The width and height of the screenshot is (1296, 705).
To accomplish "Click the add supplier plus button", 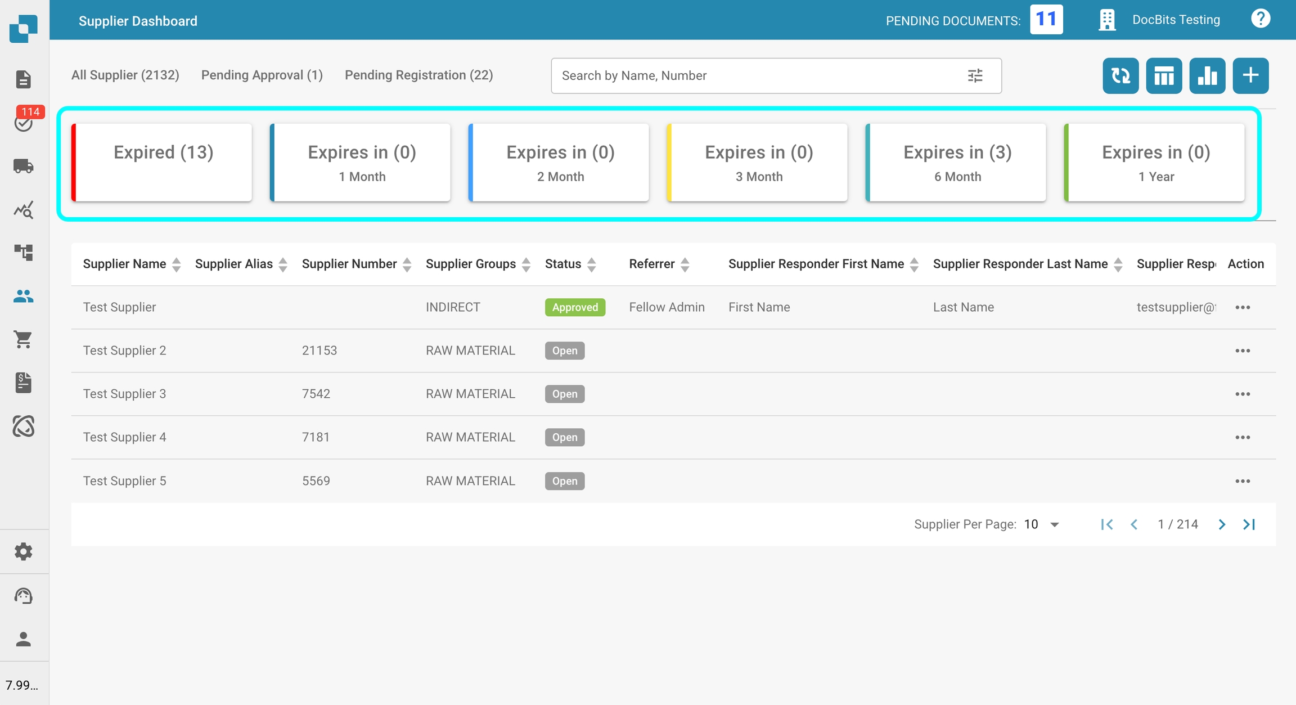I will click(1250, 75).
